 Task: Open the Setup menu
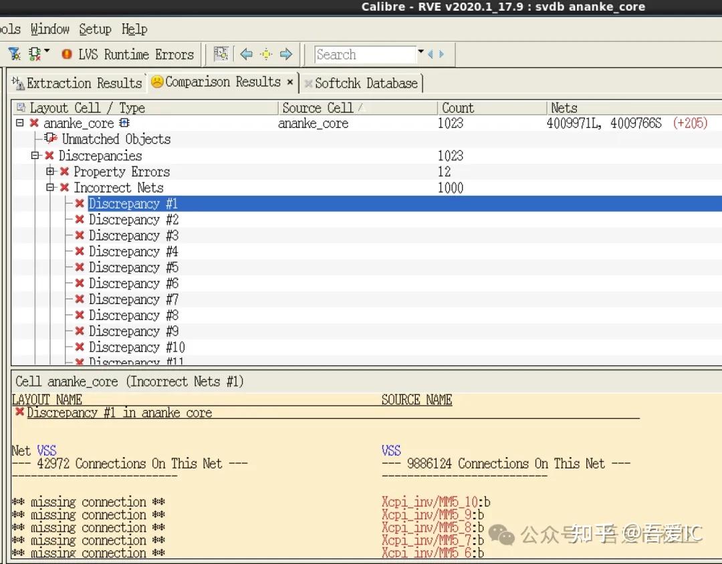(x=95, y=29)
